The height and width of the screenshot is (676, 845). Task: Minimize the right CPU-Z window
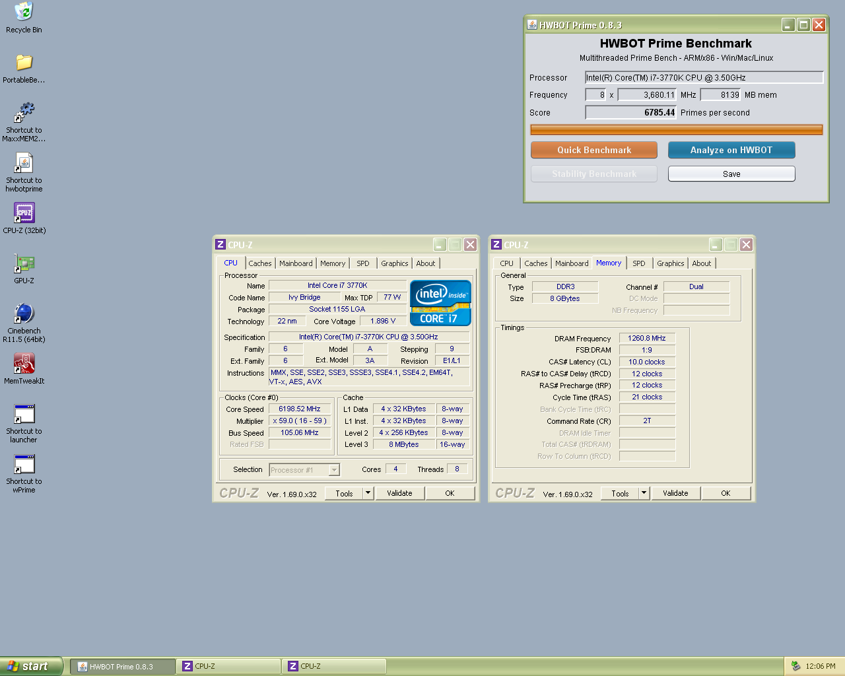coord(716,244)
